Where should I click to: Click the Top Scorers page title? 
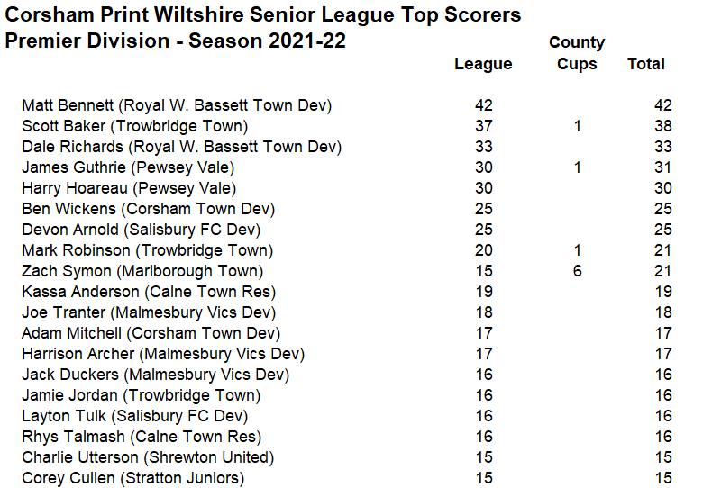click(263, 15)
